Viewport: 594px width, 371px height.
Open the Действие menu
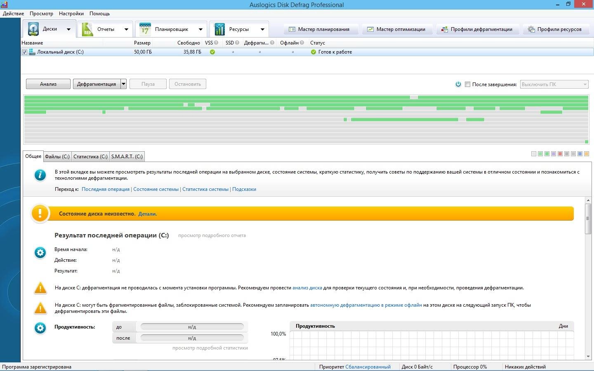click(13, 13)
